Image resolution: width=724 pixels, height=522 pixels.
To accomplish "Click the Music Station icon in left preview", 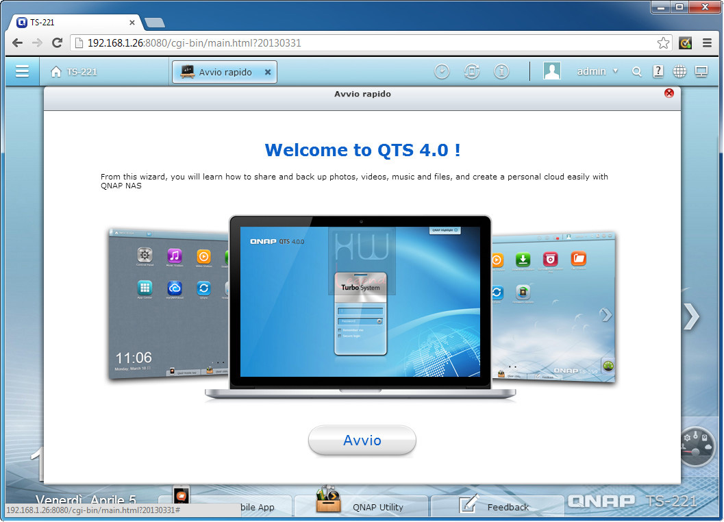I will [174, 256].
